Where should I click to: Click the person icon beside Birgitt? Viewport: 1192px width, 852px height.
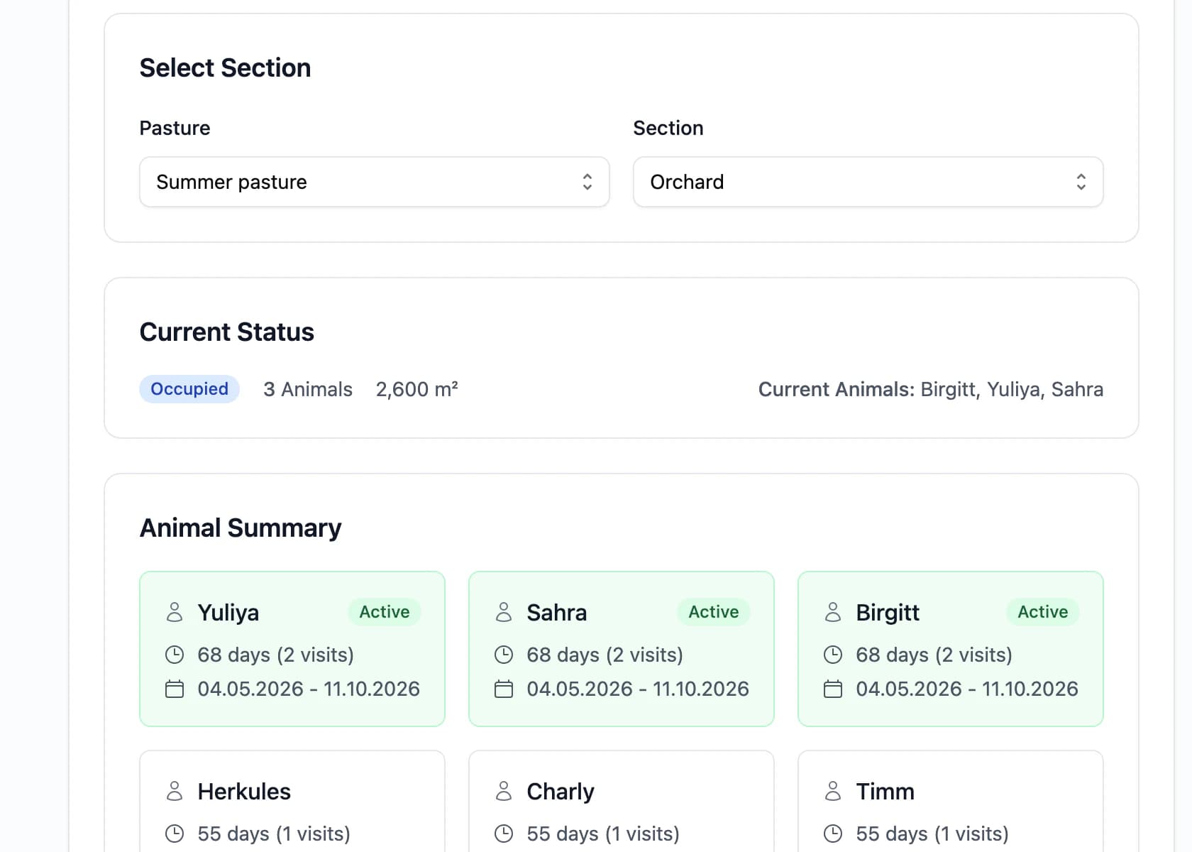833,612
